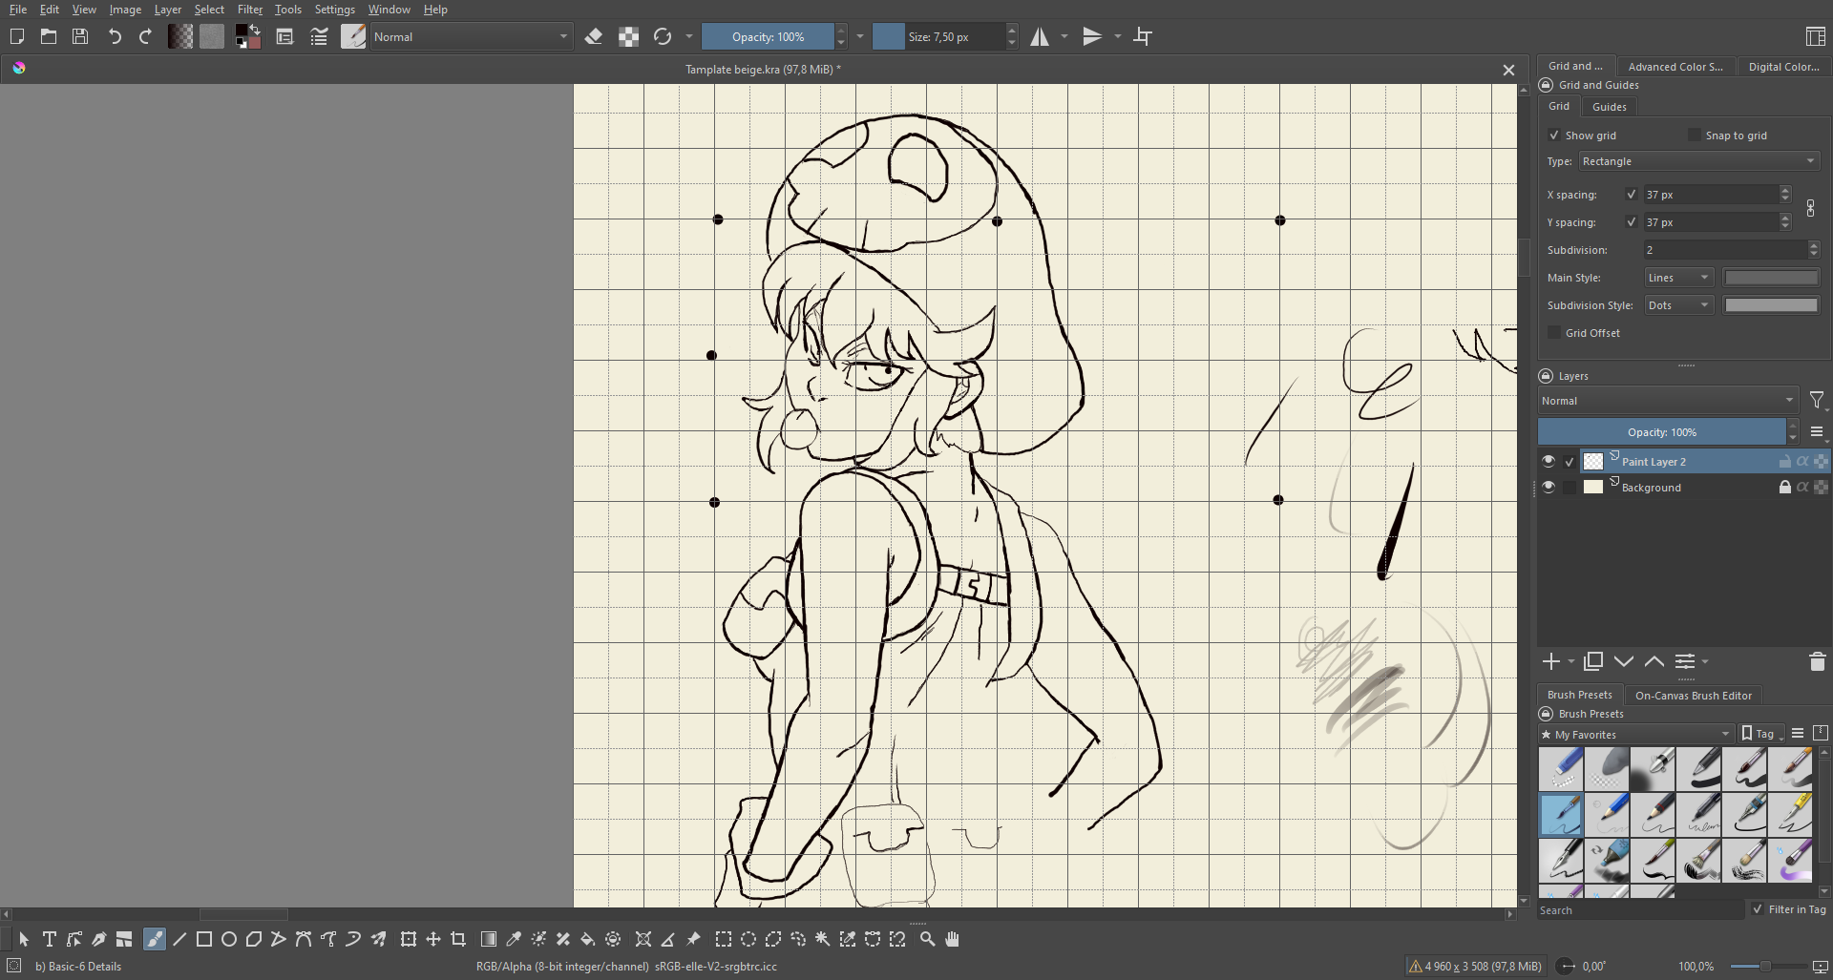Viewport: 1833px width, 980px height.
Task: Toggle vertical mirror tool
Action: [x=1092, y=36]
